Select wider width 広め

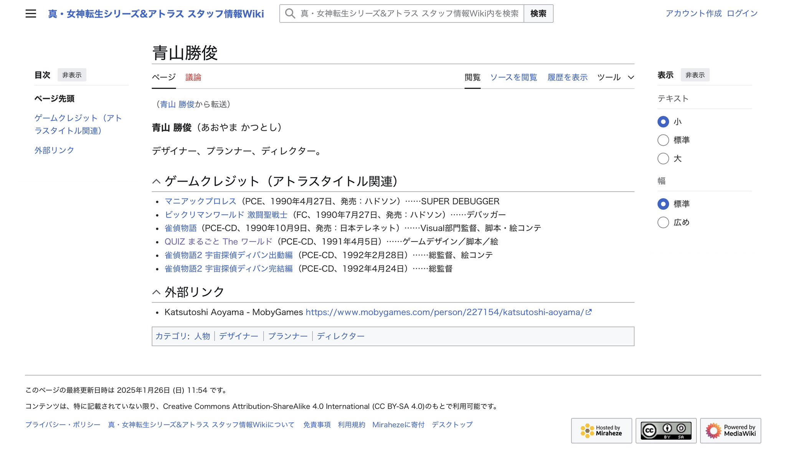pyautogui.click(x=663, y=222)
